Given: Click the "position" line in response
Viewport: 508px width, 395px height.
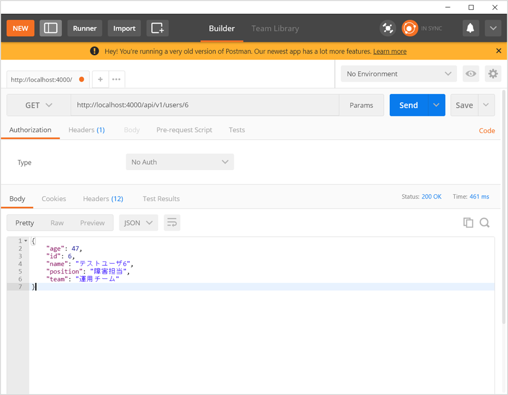Looking at the screenshot, I should coord(88,271).
